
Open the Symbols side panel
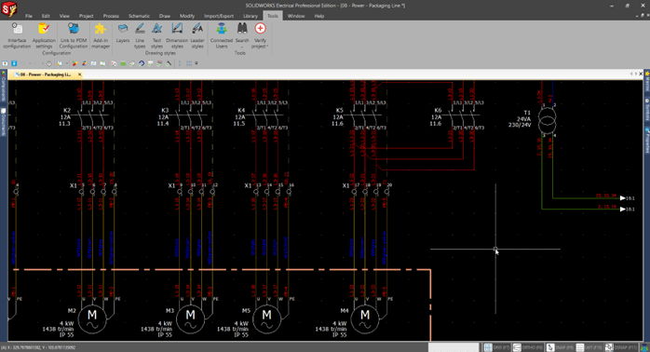646,110
